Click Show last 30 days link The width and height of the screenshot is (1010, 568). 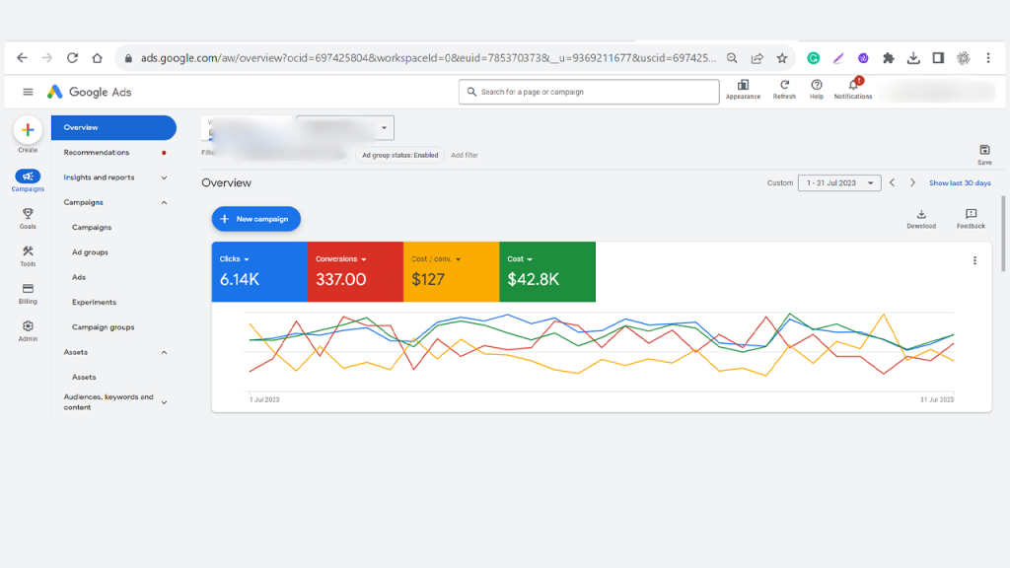click(x=960, y=183)
